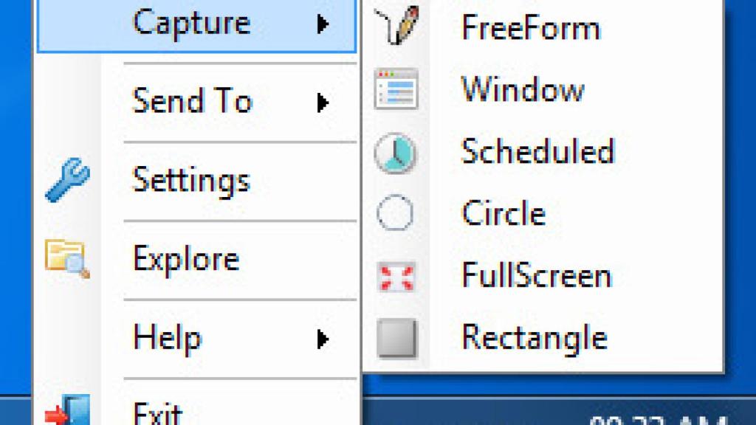The height and width of the screenshot is (425, 756).
Task: Click the Exit door icon
Action: (69, 412)
